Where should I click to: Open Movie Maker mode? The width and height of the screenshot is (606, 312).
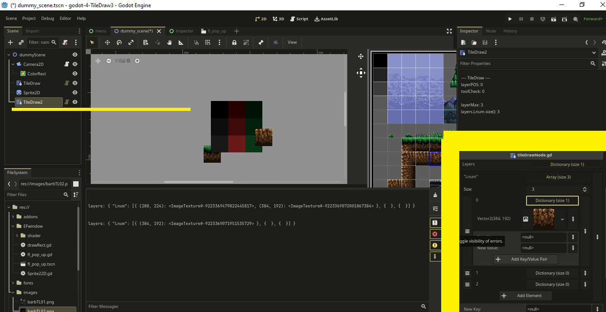pos(575,19)
